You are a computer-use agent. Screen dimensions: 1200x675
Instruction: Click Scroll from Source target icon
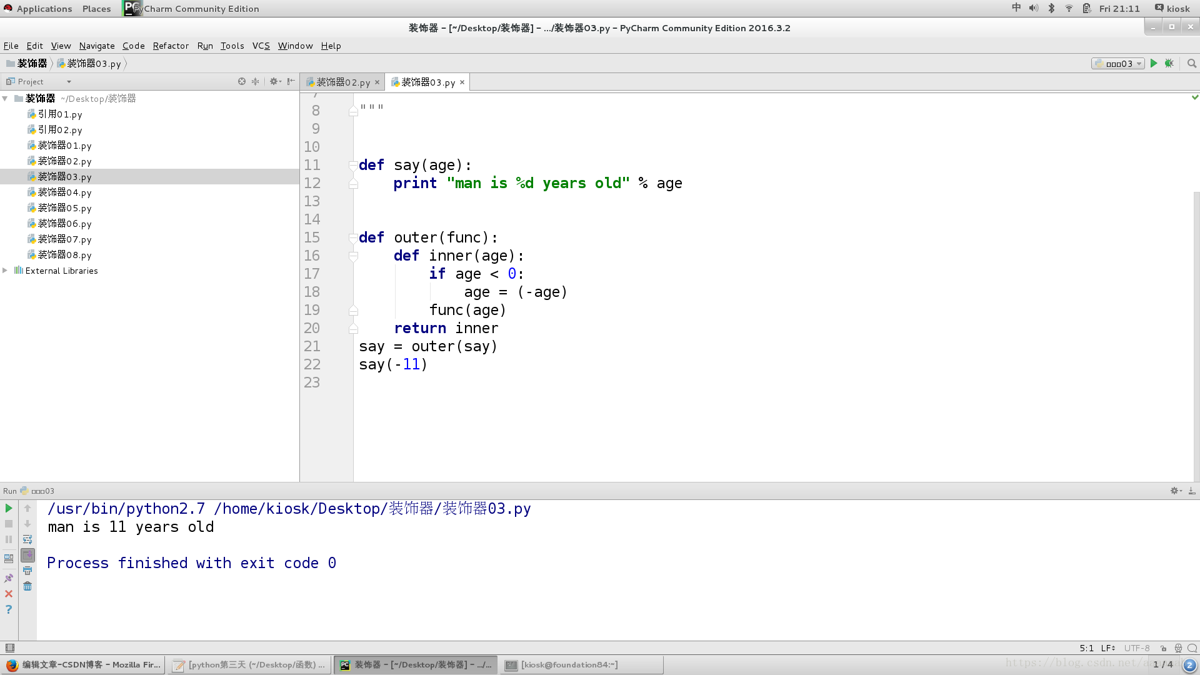point(242,81)
